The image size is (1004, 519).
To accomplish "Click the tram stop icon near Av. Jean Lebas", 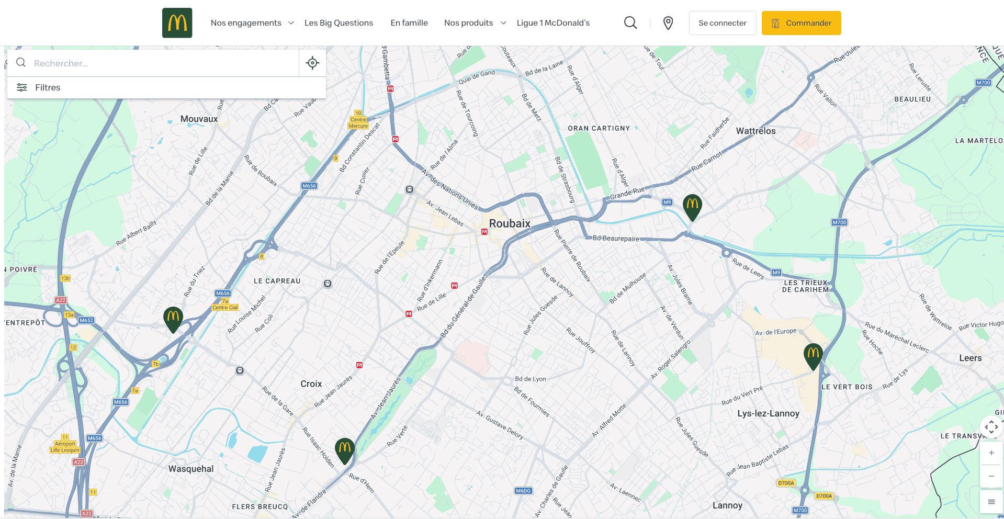I will click(410, 189).
